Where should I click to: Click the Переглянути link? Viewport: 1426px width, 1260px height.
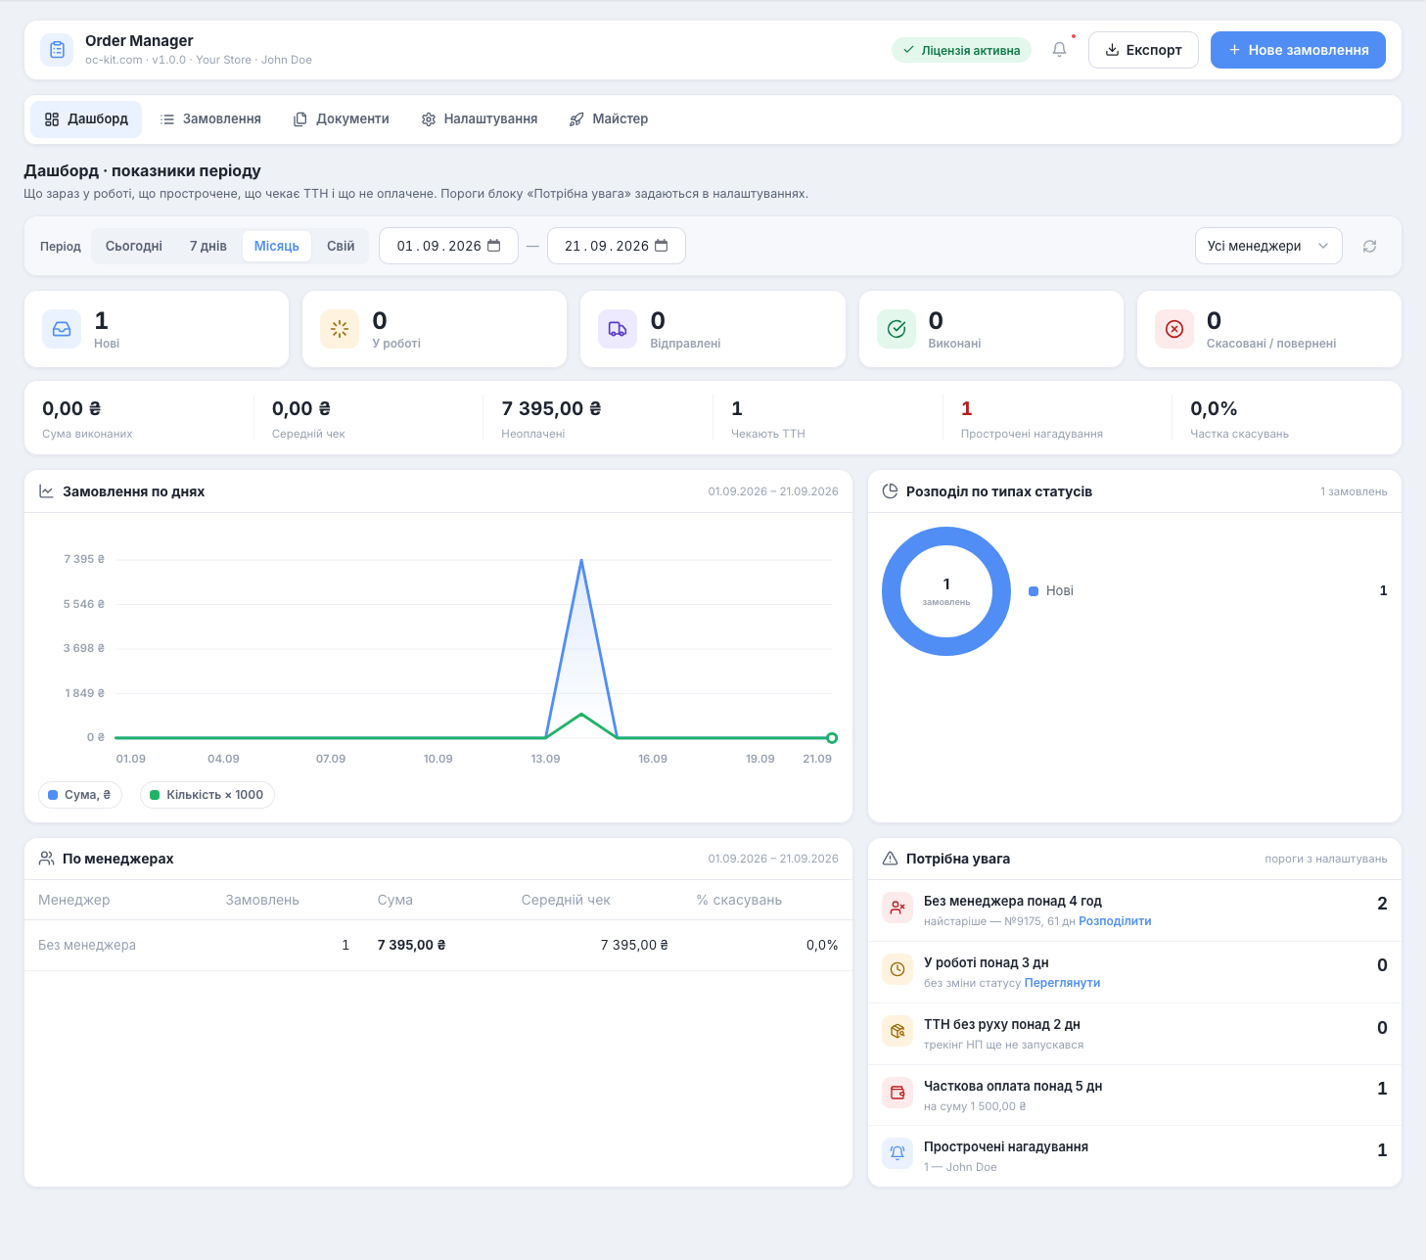[x=1062, y=983]
